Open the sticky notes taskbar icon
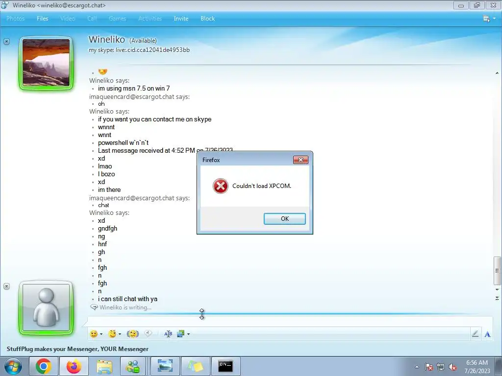502x376 pixels. 196,366
